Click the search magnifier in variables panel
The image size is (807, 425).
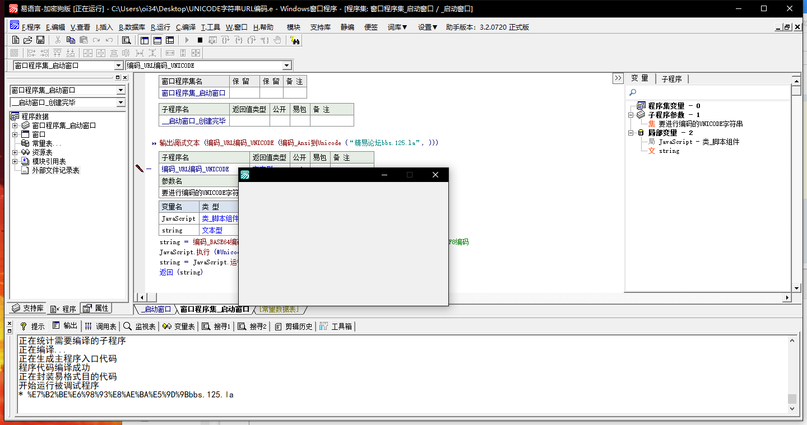pyautogui.click(x=633, y=92)
